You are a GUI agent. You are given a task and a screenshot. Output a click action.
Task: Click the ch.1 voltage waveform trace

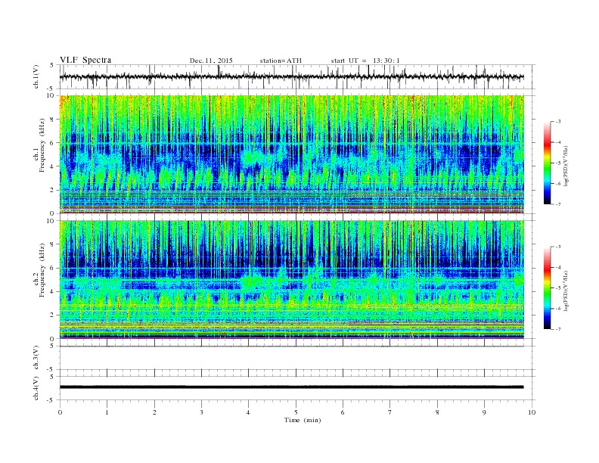point(291,76)
